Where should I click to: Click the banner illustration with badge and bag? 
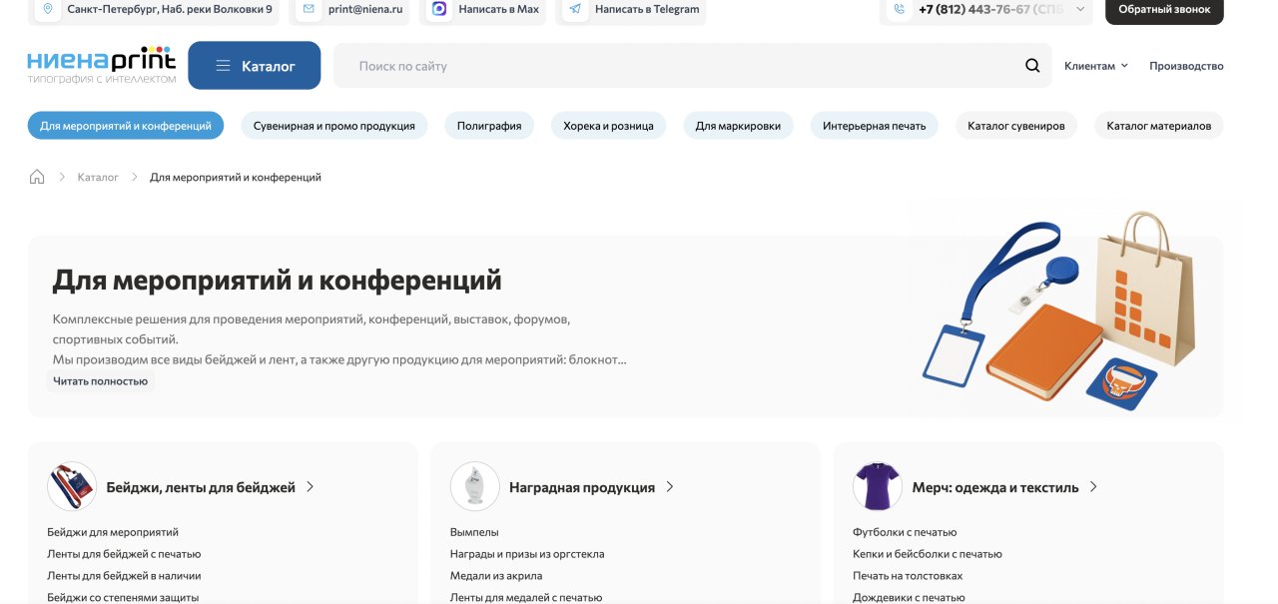click(x=1059, y=310)
